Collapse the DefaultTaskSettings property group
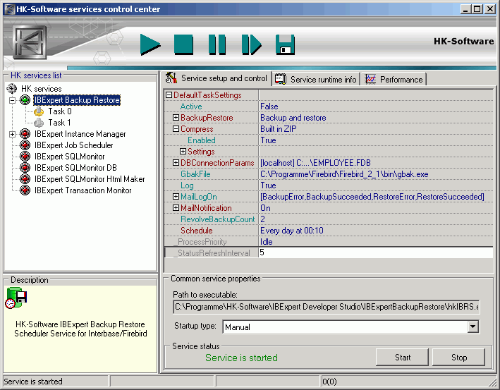Image resolution: width=500 pixels, height=390 pixels. pyautogui.click(x=169, y=95)
